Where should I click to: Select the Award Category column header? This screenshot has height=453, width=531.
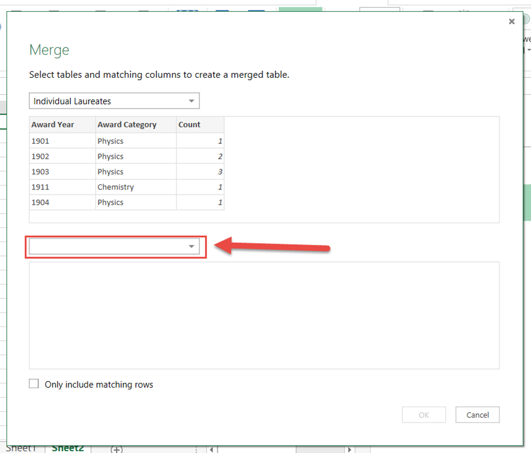coord(135,124)
